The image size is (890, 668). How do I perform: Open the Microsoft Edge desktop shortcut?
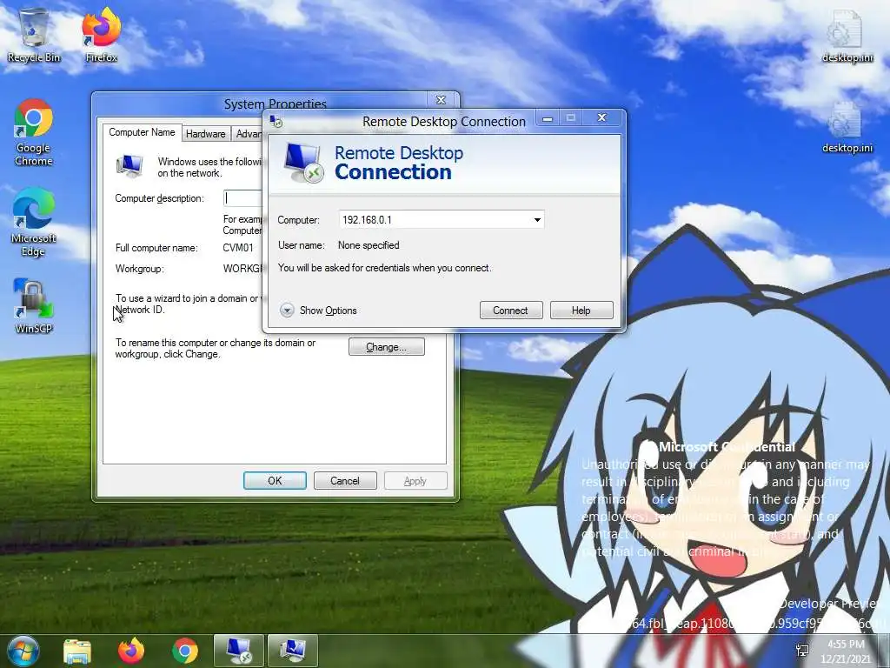coord(34,223)
